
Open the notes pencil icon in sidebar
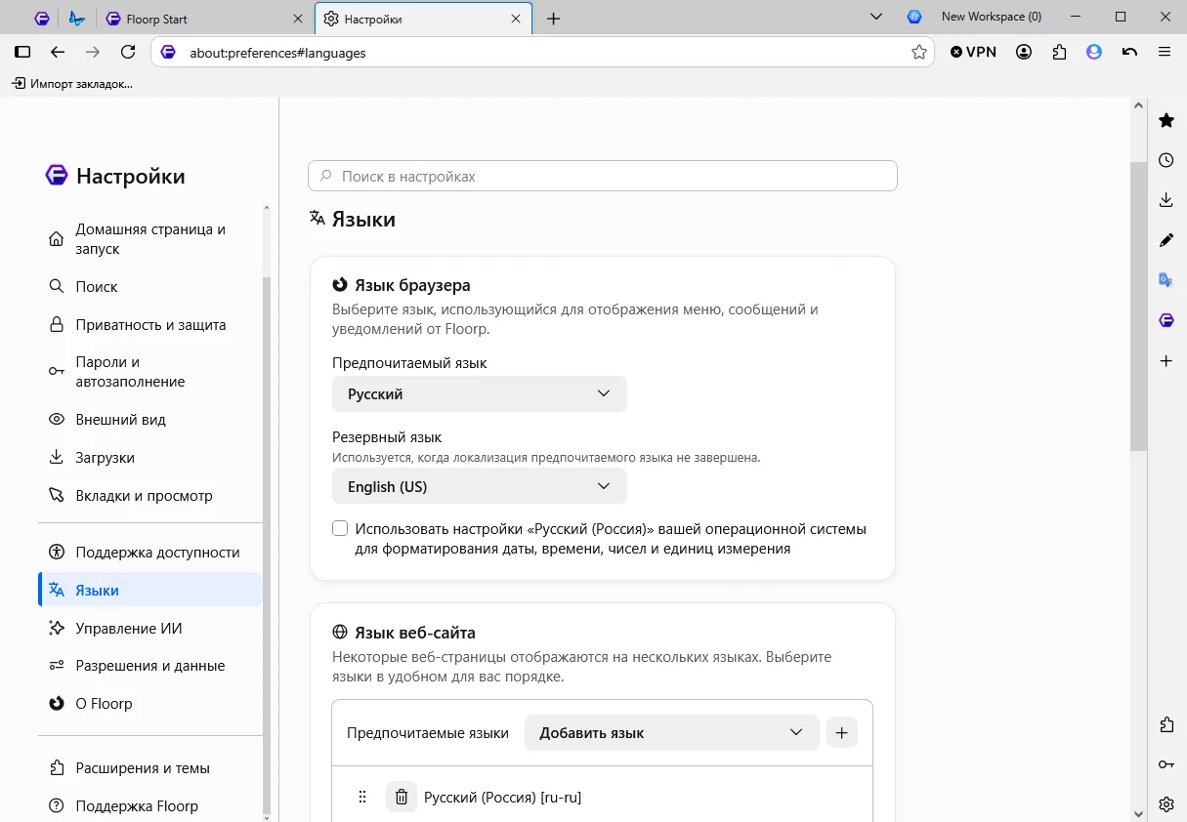tap(1166, 240)
